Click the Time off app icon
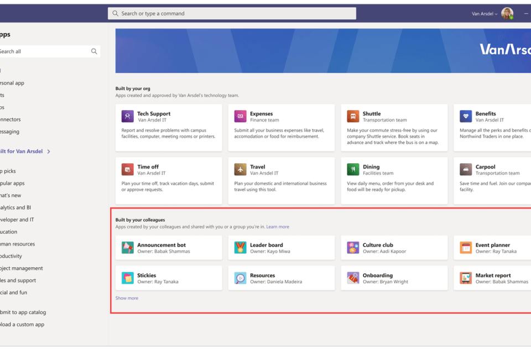 point(128,169)
